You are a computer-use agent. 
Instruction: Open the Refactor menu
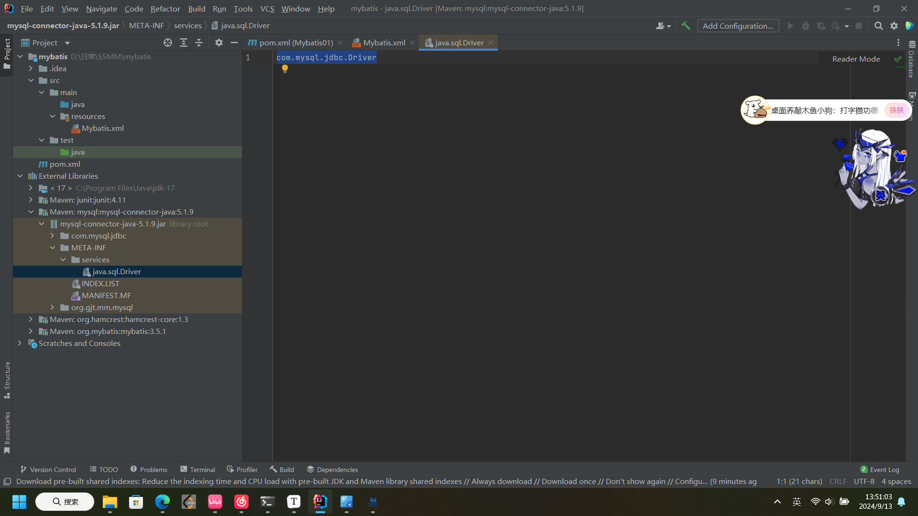[x=165, y=9]
